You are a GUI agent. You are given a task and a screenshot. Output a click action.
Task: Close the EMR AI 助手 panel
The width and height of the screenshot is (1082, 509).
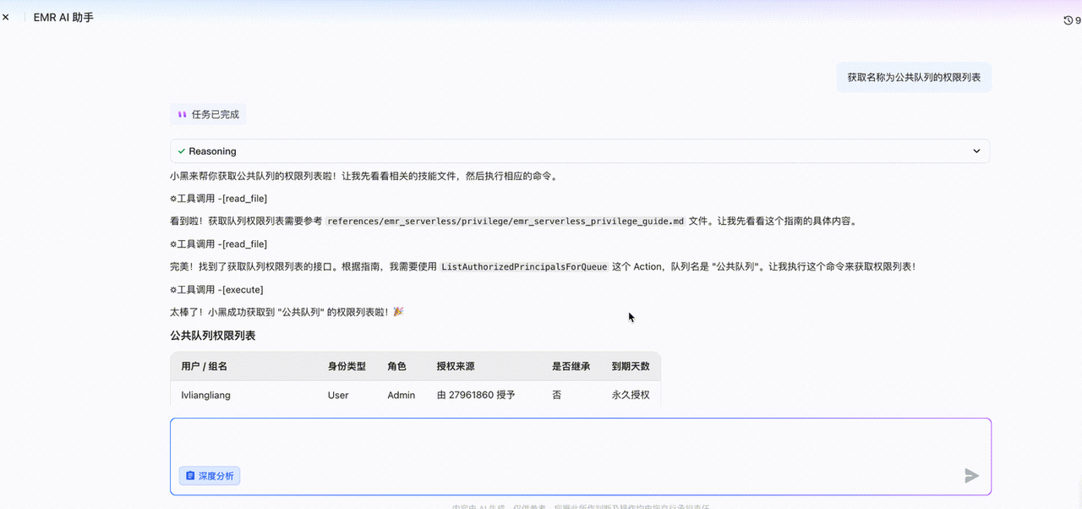(x=6, y=17)
